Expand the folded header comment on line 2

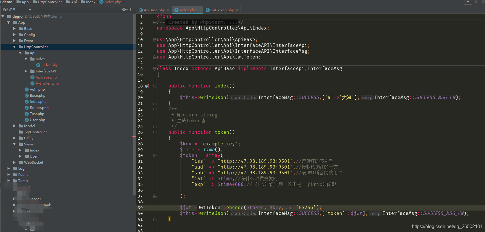(x=155, y=22)
